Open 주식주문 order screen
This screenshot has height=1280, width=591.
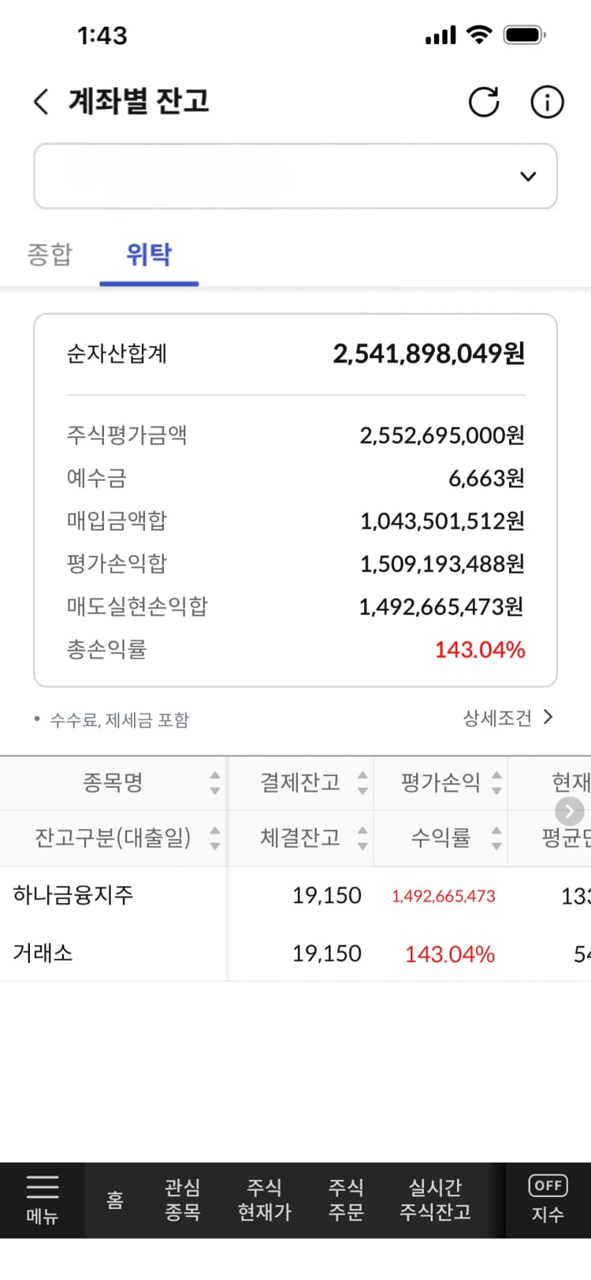[x=346, y=1200]
